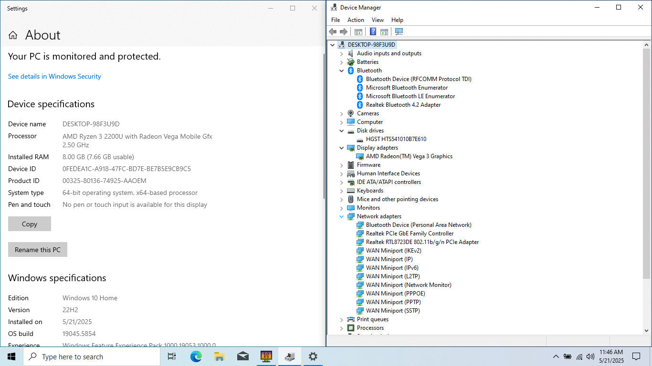Collapse the Bluetooth category
This screenshot has height=366, width=652.
(342, 71)
